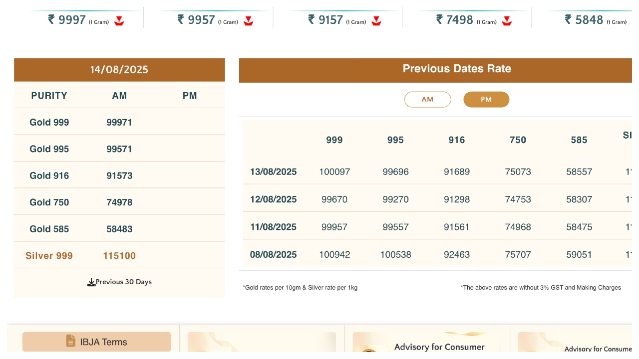Click the red down arrow beside ₹ 9157
The width and height of the screenshot is (639, 359).
pos(376,20)
